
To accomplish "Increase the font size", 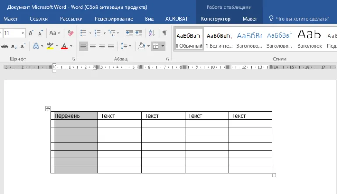I will point(31,33).
